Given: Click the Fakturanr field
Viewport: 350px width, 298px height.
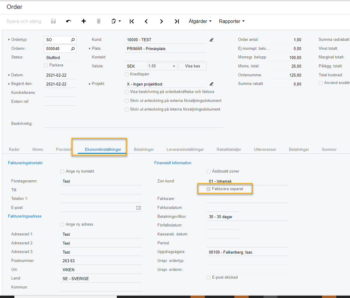Looking at the screenshot, I should (x=248, y=199).
